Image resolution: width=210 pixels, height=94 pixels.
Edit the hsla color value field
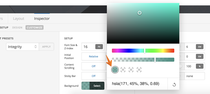click(x=137, y=84)
